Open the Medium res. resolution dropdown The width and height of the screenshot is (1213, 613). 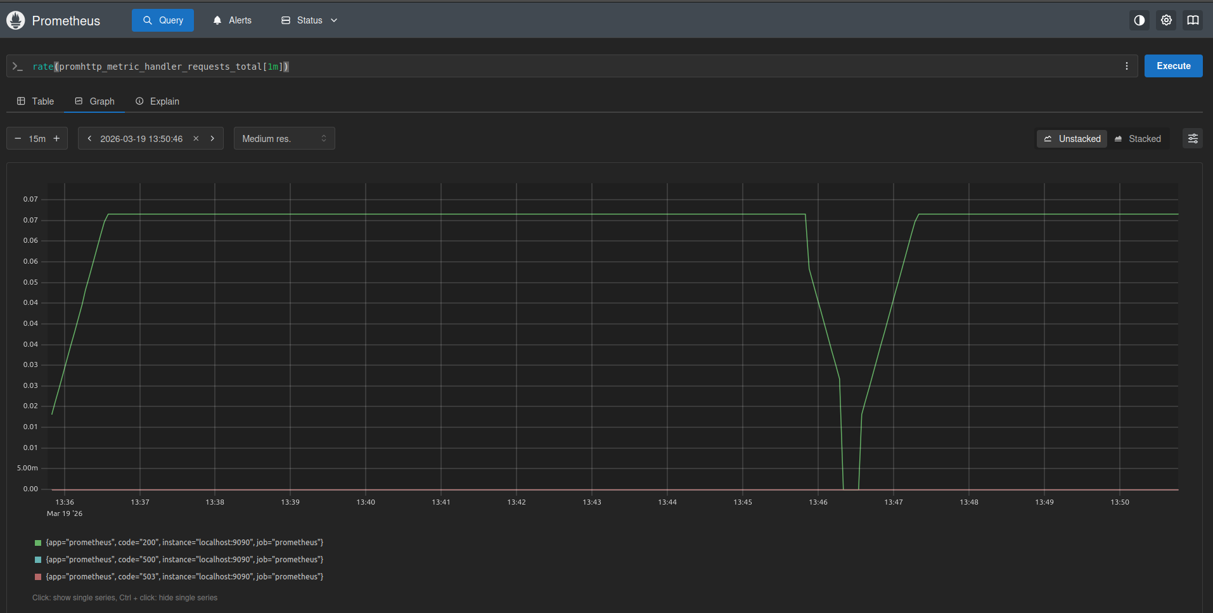tap(284, 139)
